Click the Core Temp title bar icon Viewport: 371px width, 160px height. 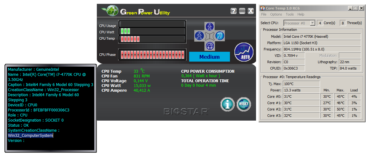(263, 8)
